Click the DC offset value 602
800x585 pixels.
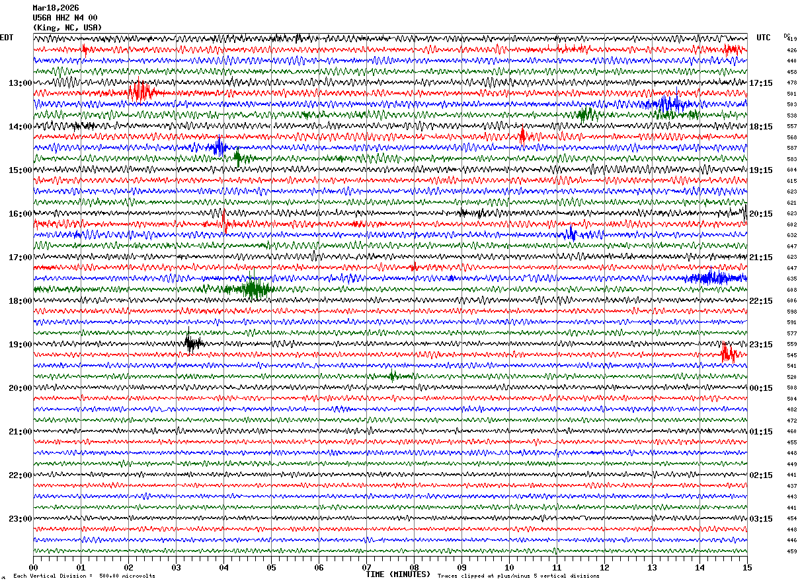pos(791,224)
